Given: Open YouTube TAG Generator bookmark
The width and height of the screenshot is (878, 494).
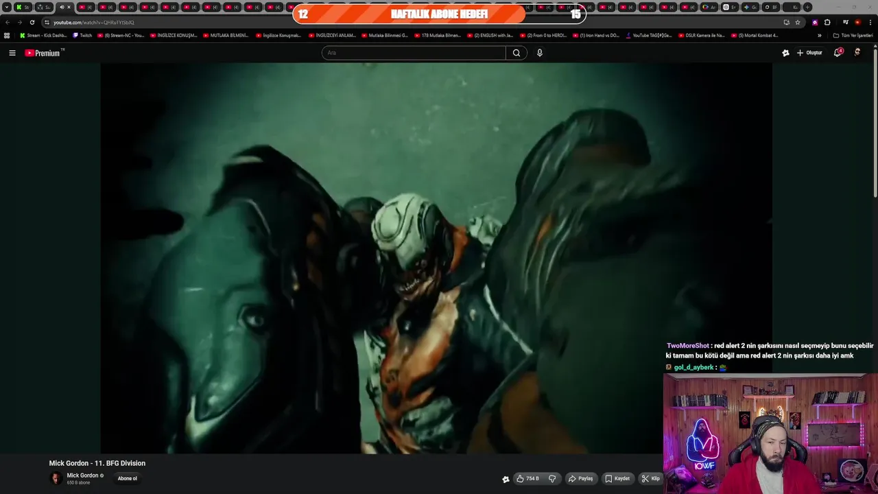Looking at the screenshot, I should point(649,36).
